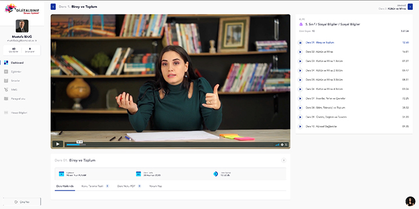
Task: Seek within the video progress bar
Action: tap(170, 145)
